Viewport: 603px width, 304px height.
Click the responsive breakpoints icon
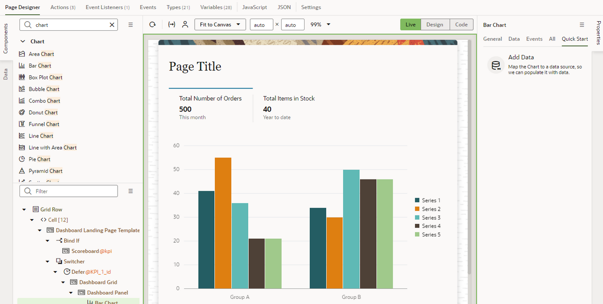pyautogui.click(x=171, y=24)
